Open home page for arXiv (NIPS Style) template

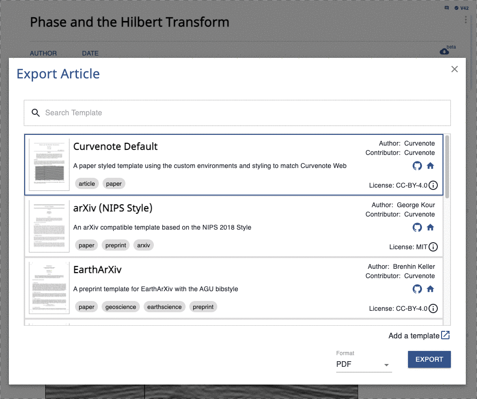point(430,227)
